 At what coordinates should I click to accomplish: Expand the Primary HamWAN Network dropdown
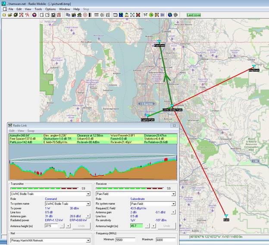[x=88, y=241]
